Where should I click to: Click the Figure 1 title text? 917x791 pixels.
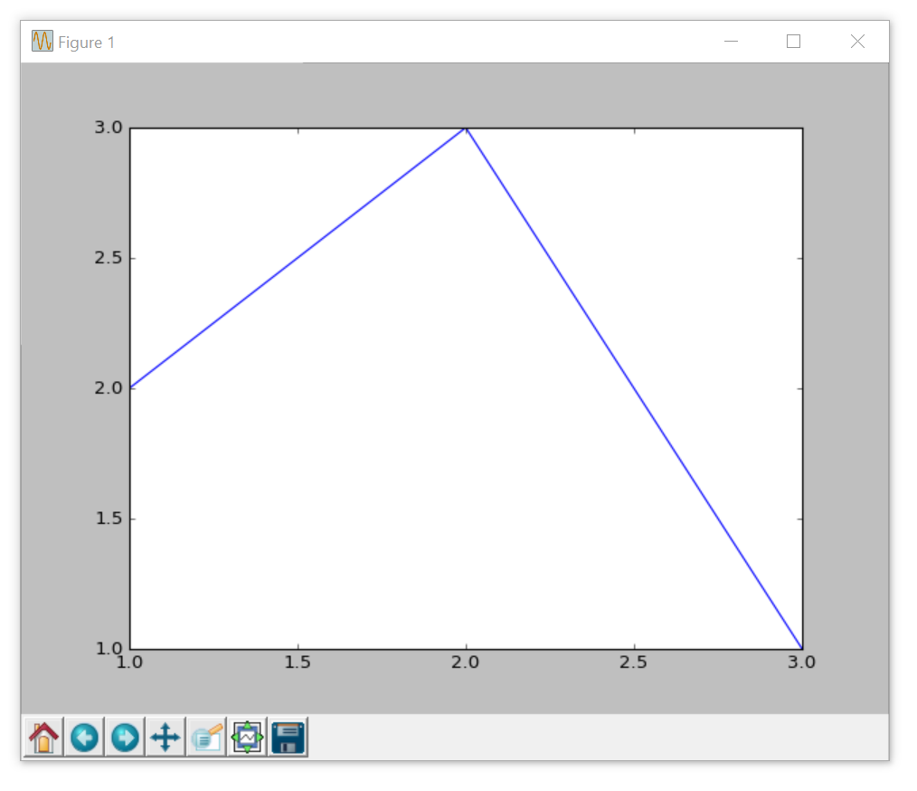point(86,43)
